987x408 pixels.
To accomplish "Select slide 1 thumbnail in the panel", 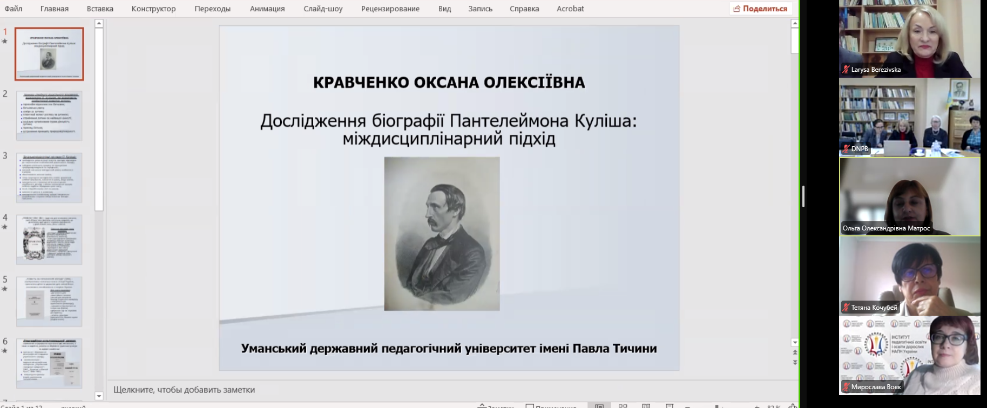I will coord(49,54).
